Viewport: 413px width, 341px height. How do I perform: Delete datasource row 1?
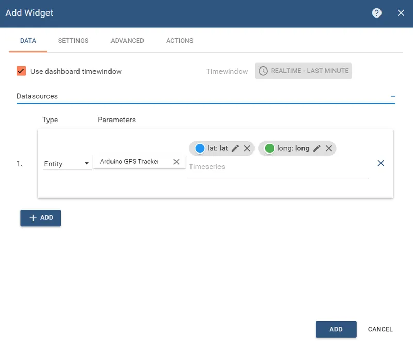381,163
